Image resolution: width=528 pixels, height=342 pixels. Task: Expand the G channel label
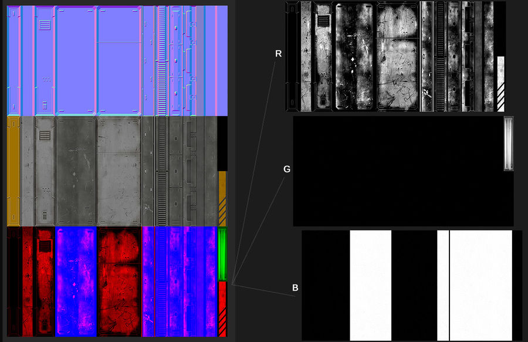point(287,169)
